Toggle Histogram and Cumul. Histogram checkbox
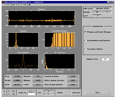 pyautogui.click(x=85, y=32)
